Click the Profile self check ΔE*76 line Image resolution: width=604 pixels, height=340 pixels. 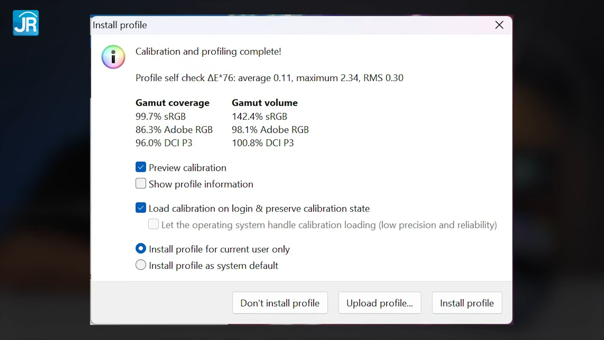click(x=269, y=78)
